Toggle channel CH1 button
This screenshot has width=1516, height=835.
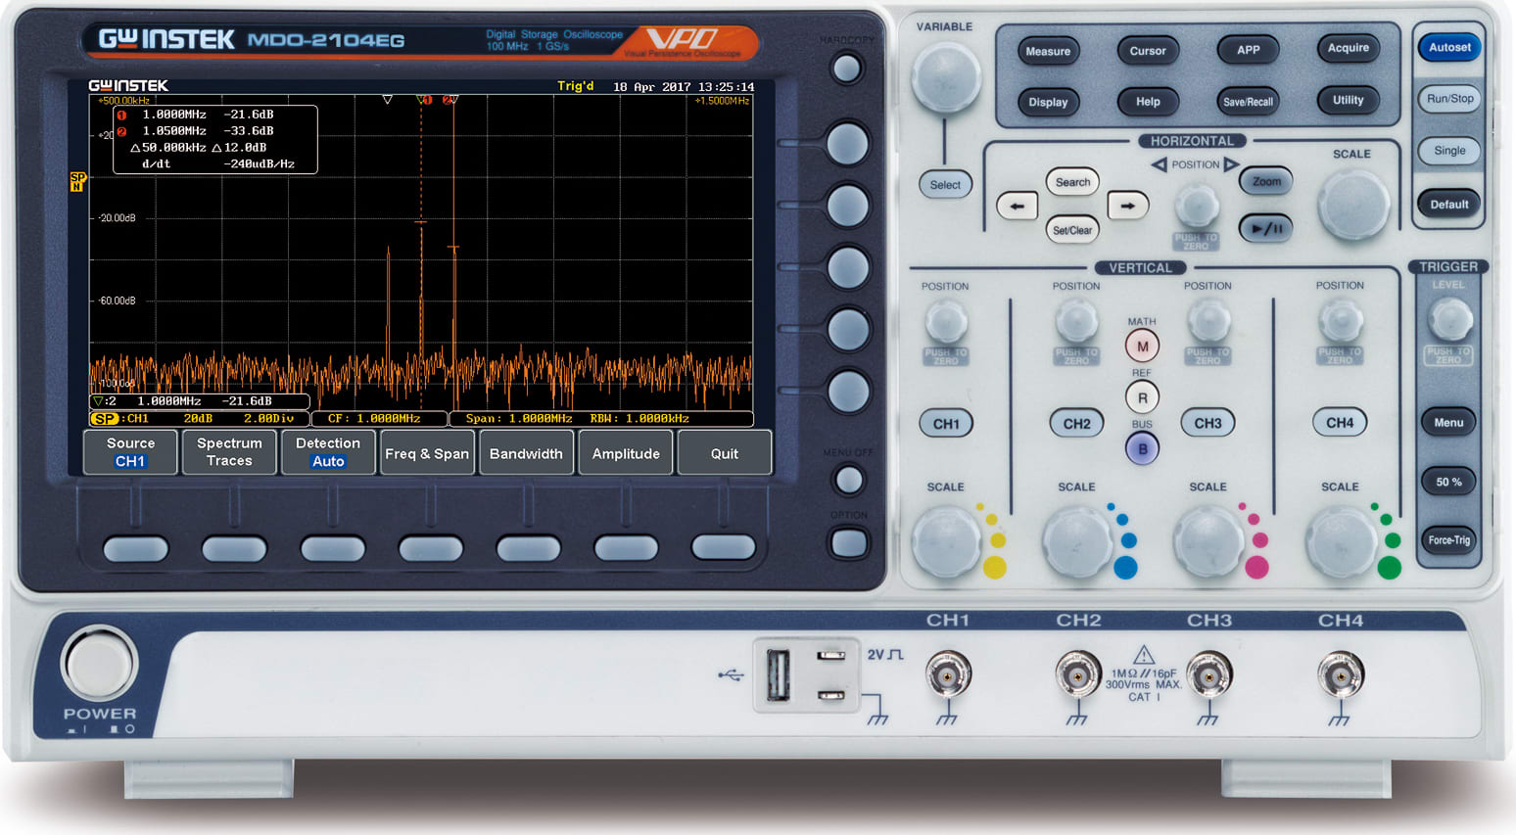pos(946,424)
